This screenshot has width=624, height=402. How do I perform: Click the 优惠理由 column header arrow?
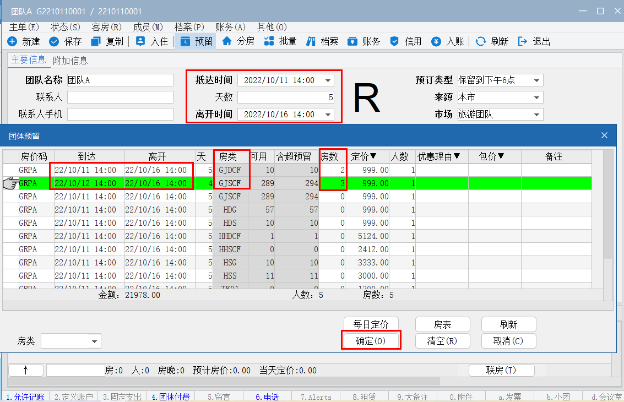457,156
